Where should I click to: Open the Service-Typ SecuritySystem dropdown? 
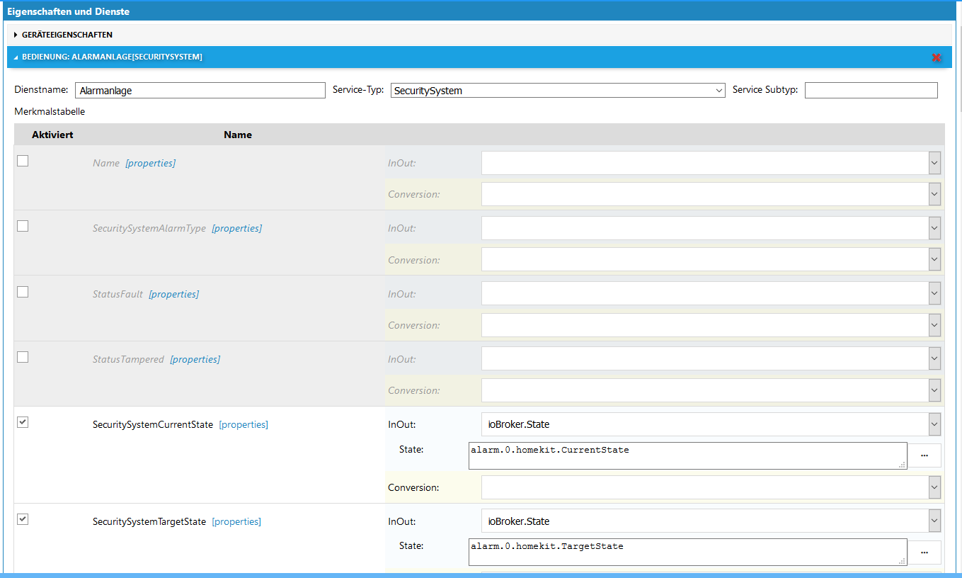click(x=558, y=91)
